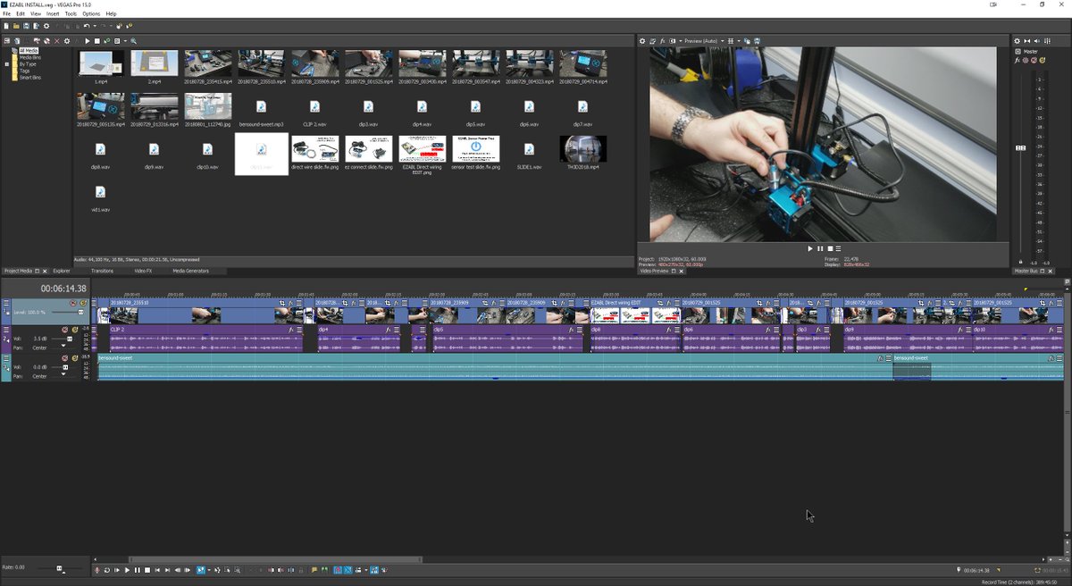Open Master Bus settings gear icon

click(1017, 41)
